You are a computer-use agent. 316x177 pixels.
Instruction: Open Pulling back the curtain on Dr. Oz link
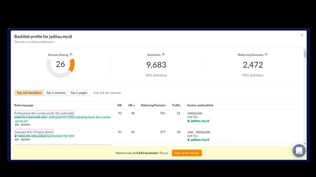44,113
